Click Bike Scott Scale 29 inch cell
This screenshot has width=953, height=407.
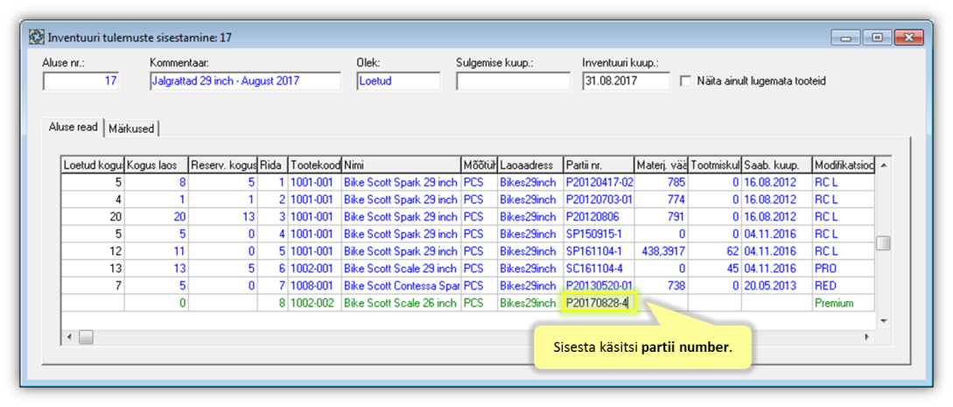point(402,268)
